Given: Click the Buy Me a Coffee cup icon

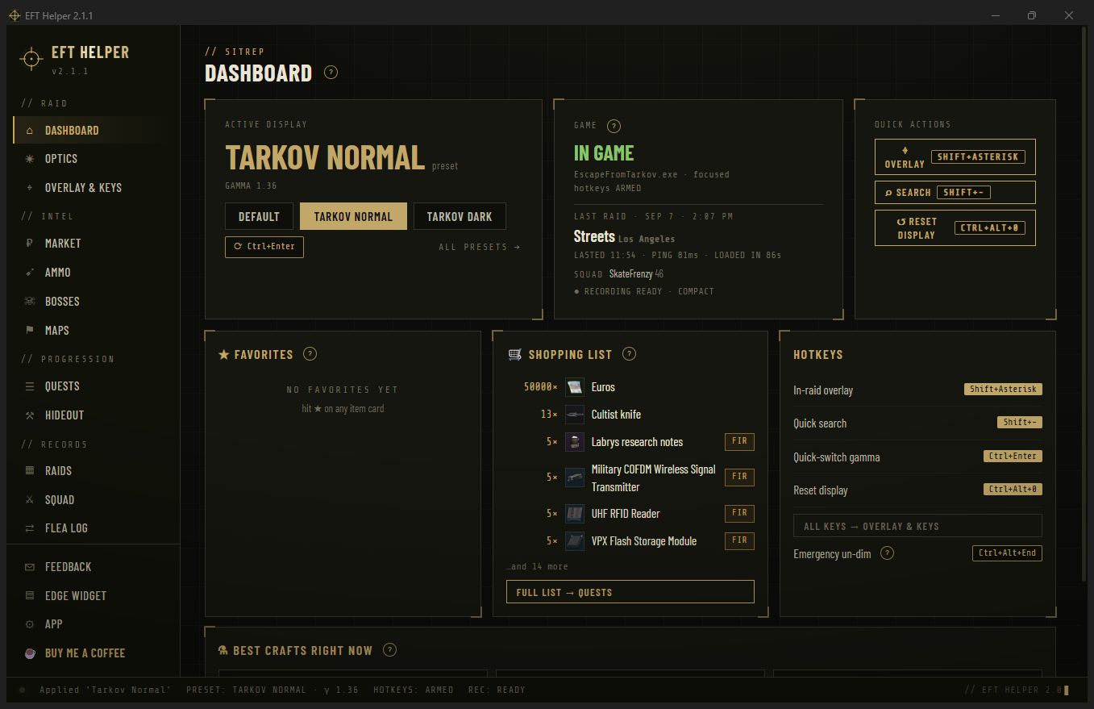Looking at the screenshot, I should (x=30, y=653).
